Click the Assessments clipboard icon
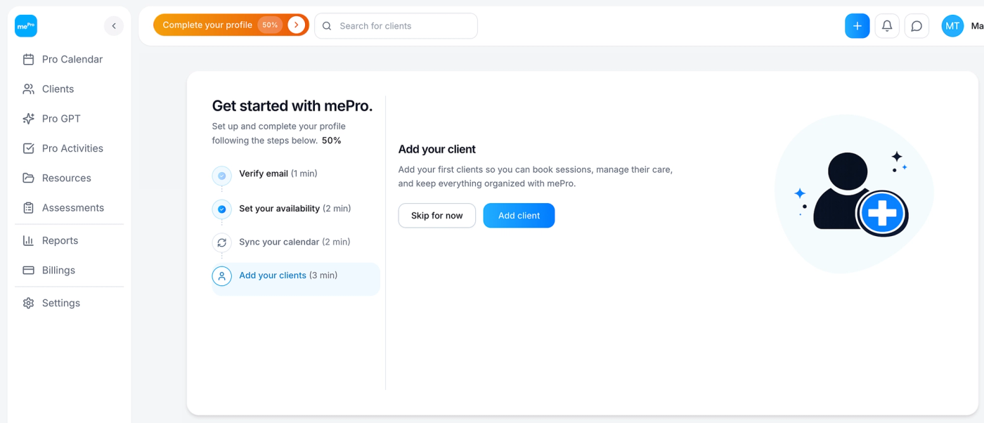 coord(28,208)
